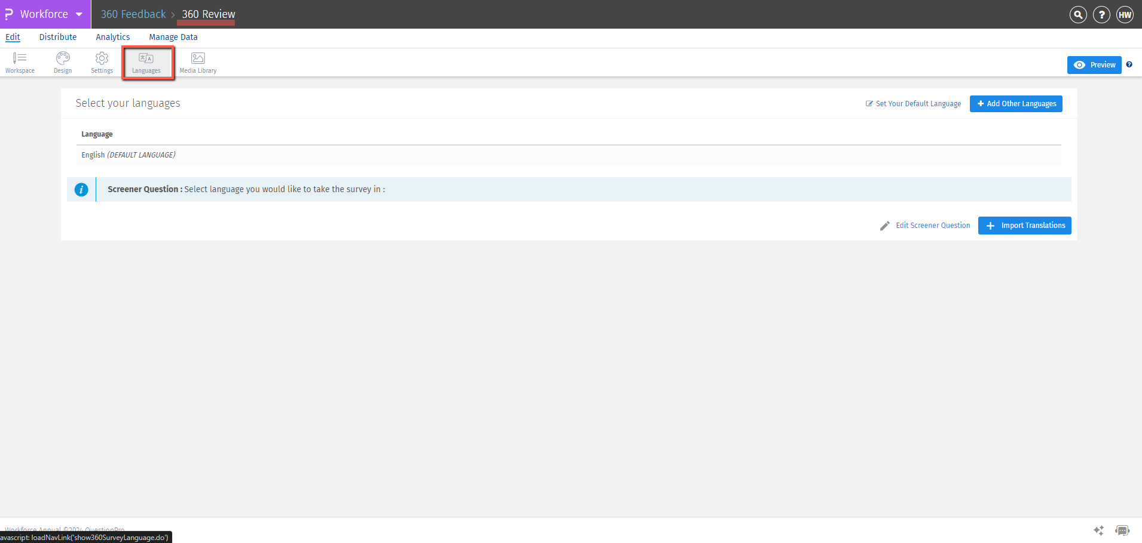Select the Design palette icon
1142x543 pixels.
[62, 58]
